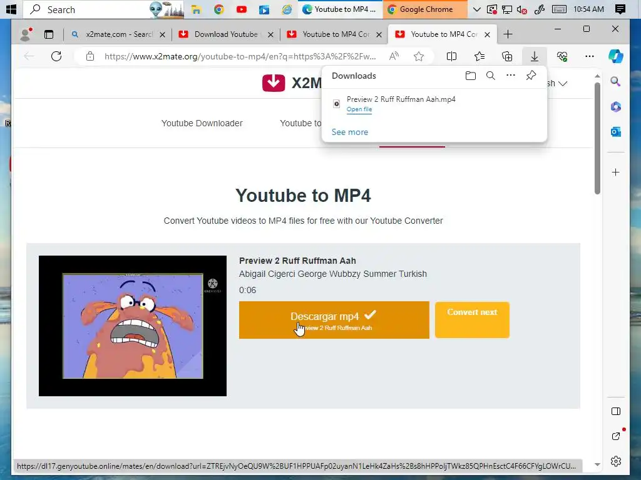This screenshot has height=480, width=641.
Task: Refresh the page with the reload icon
Action: pos(56,56)
